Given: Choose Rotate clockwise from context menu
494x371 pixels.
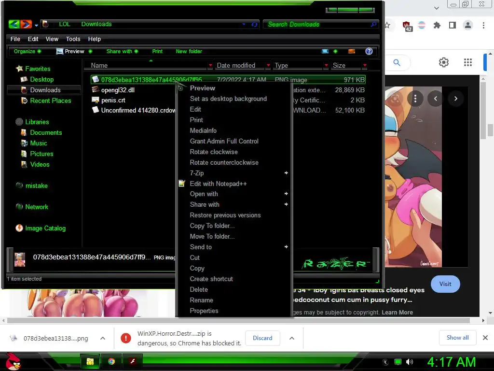Looking at the screenshot, I should click(214, 152).
